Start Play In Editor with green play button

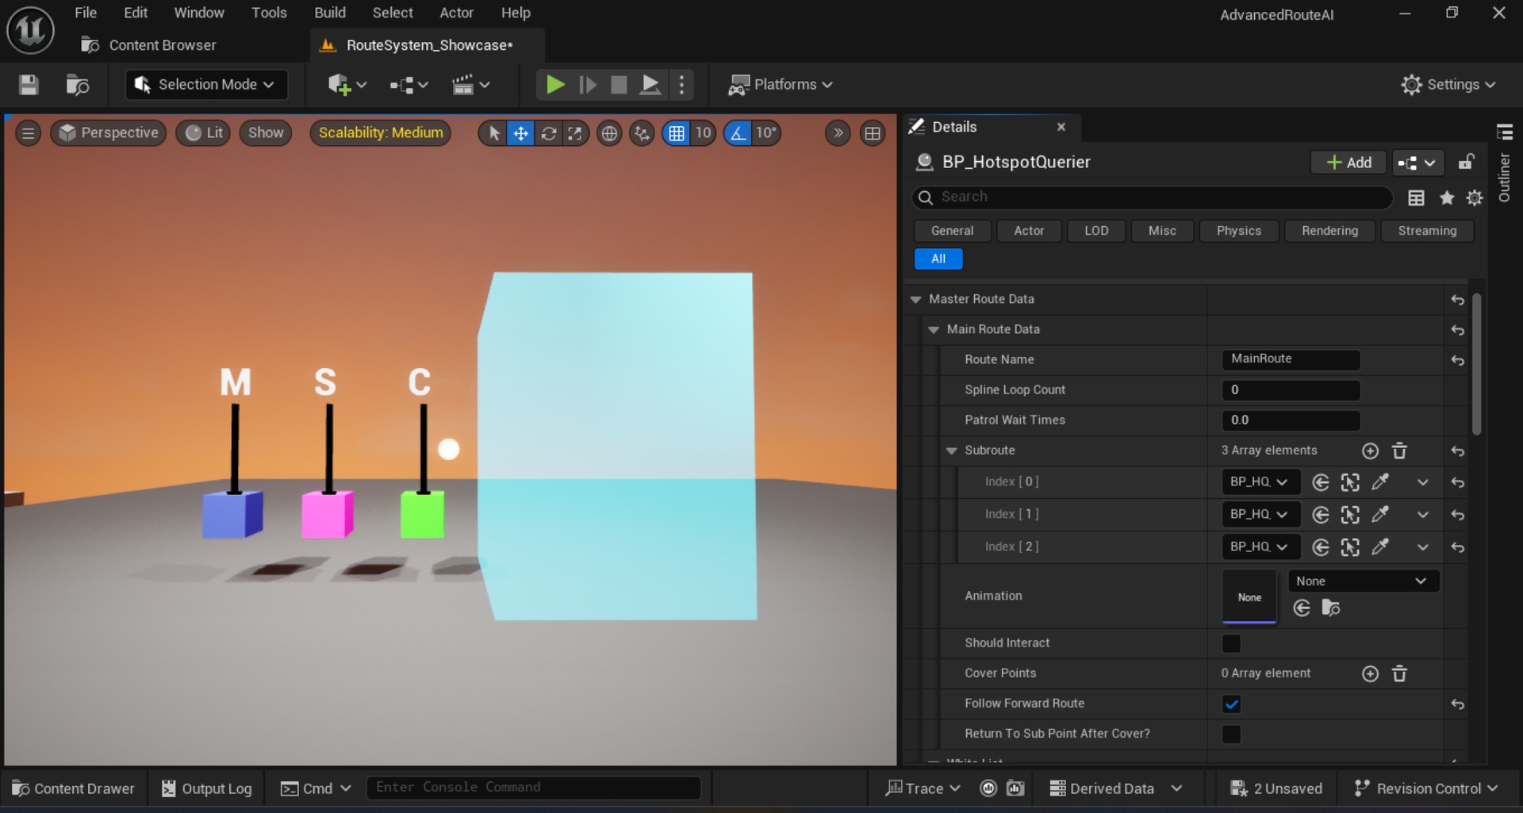click(x=555, y=84)
